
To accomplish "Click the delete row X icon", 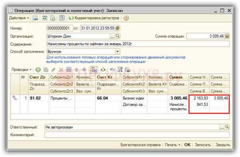I will (61, 70).
